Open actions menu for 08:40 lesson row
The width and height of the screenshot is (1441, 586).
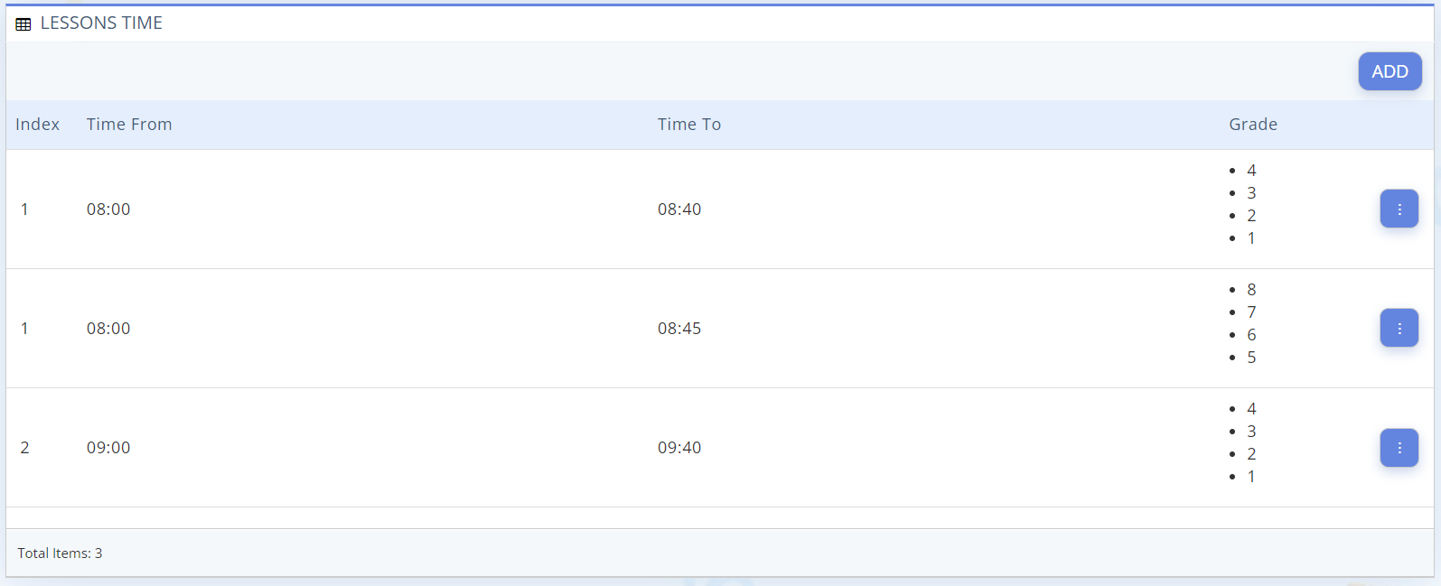[1399, 209]
